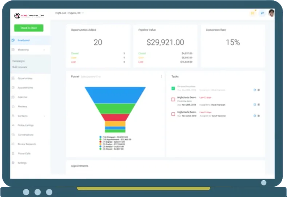This screenshot has height=197, width=287.
Task: Click the Code Conspirators logo
Action: coord(29,16)
